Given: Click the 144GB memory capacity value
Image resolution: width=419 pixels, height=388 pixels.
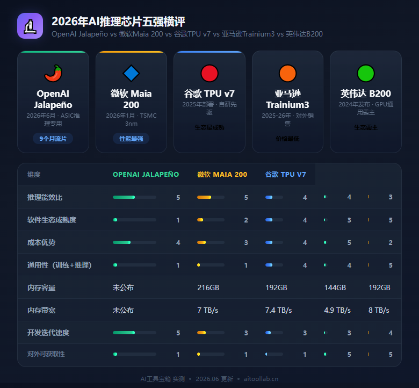Looking at the screenshot, I should pyautogui.click(x=335, y=288).
